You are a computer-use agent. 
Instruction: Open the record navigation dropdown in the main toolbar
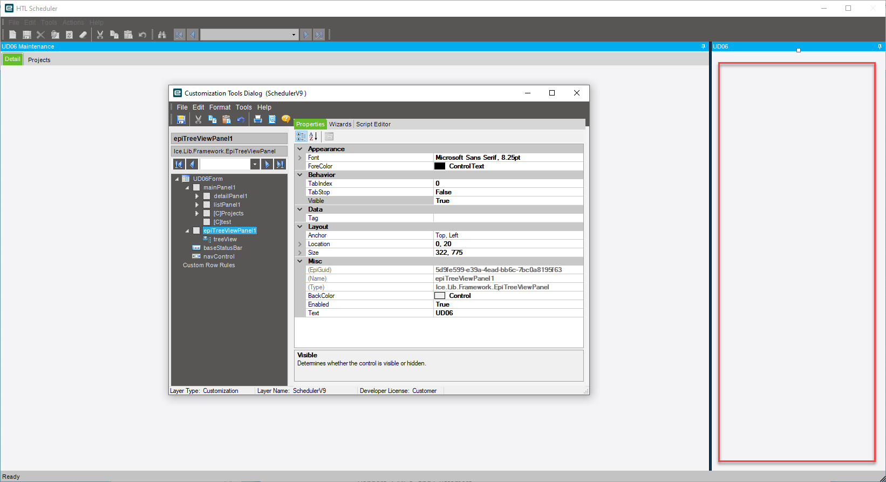[294, 35]
